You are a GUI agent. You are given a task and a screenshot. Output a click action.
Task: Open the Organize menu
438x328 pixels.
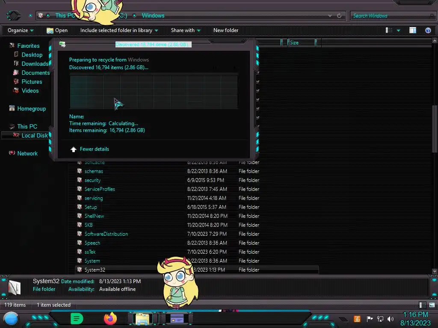tap(21, 30)
